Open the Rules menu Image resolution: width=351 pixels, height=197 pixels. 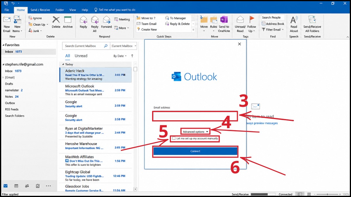(x=214, y=24)
